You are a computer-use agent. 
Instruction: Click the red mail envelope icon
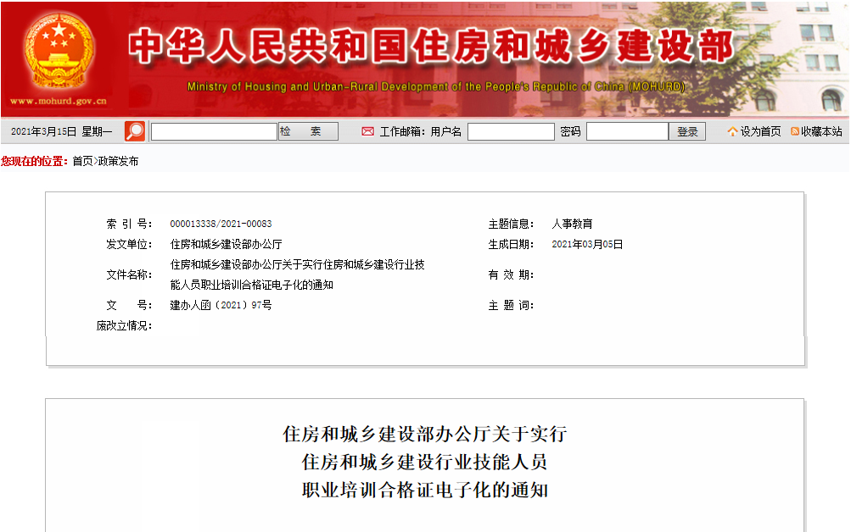(x=367, y=131)
